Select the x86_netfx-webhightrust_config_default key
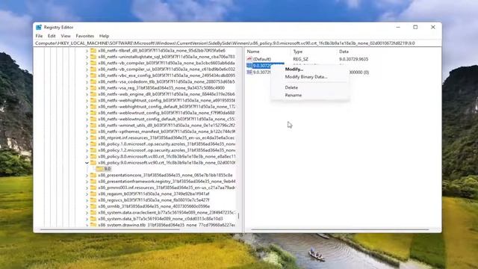Image resolution: width=478 pixels, height=269 pixels. pos(167,107)
